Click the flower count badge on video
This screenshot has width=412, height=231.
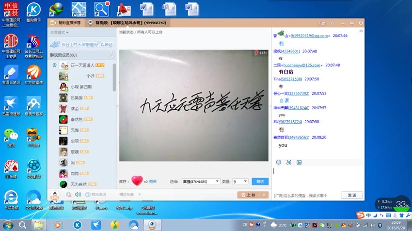(x=261, y=53)
